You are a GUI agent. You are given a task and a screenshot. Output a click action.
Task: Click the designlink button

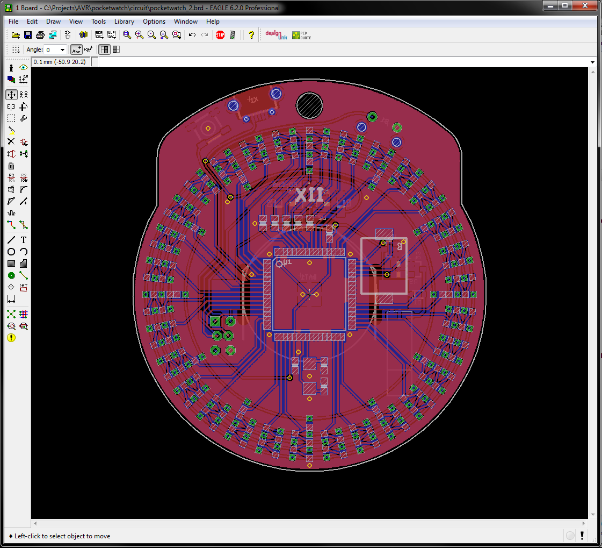tap(276, 35)
